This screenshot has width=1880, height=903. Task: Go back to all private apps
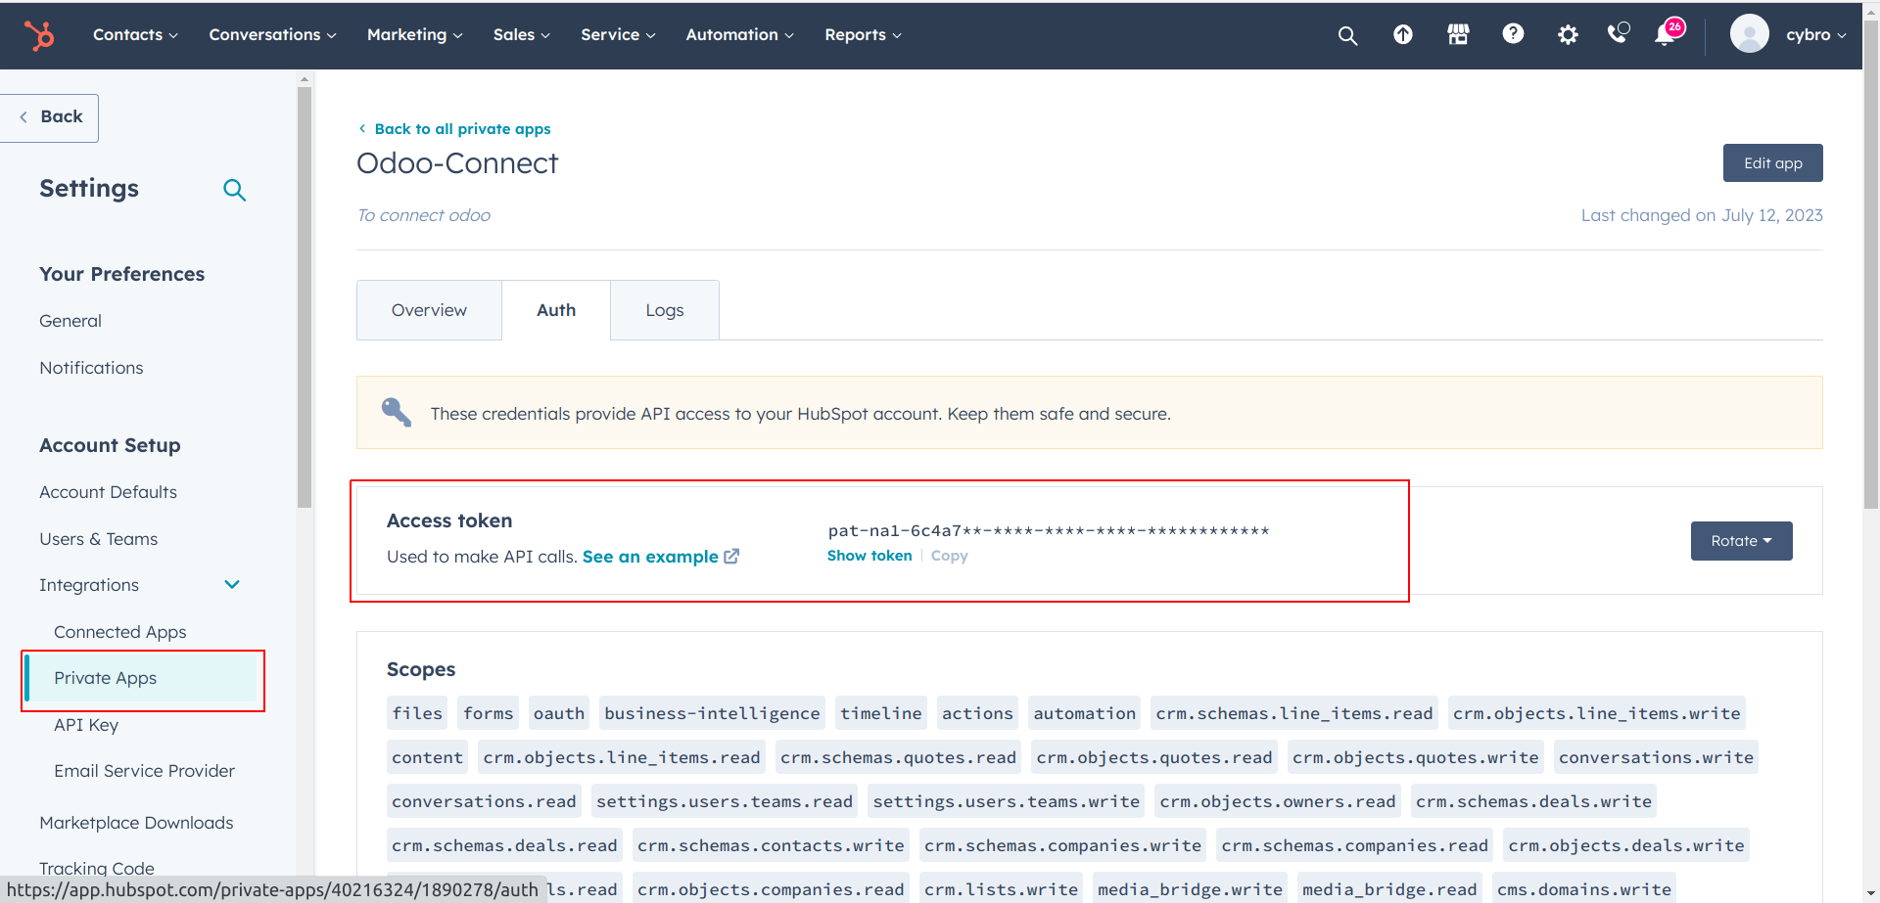pyautogui.click(x=462, y=129)
